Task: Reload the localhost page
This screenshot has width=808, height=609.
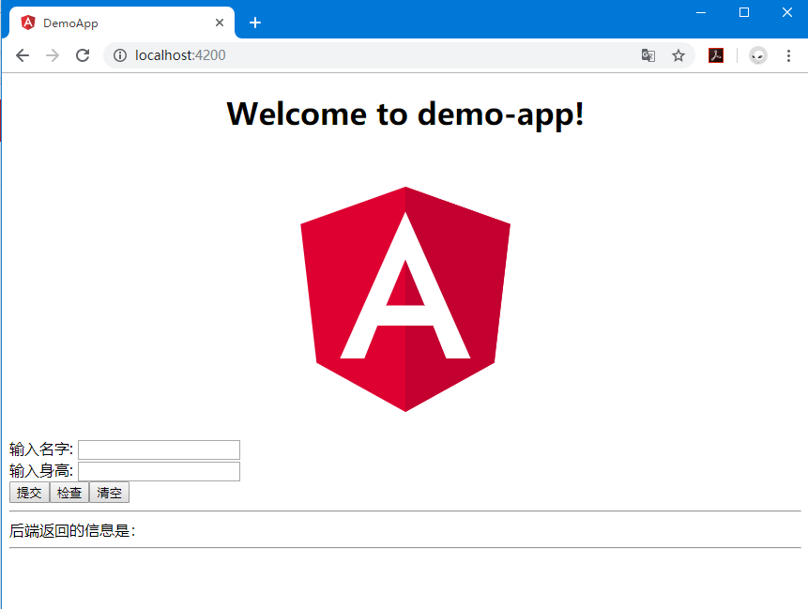Action: [83, 55]
